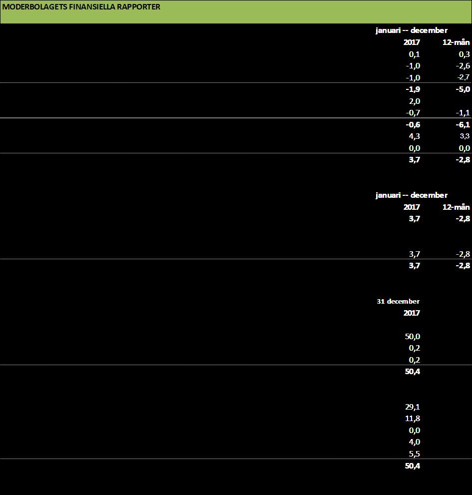The height and width of the screenshot is (495, 472).
Task: Select the 0,0 value below 3,3
Action: point(464,148)
